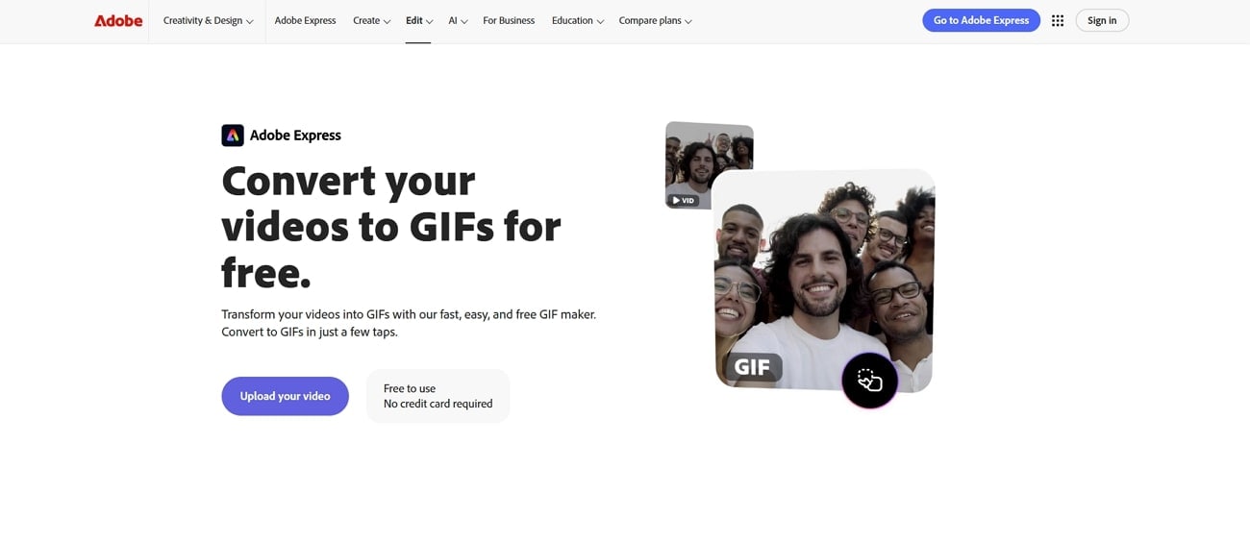Expand the Compare plans menu

point(655,21)
